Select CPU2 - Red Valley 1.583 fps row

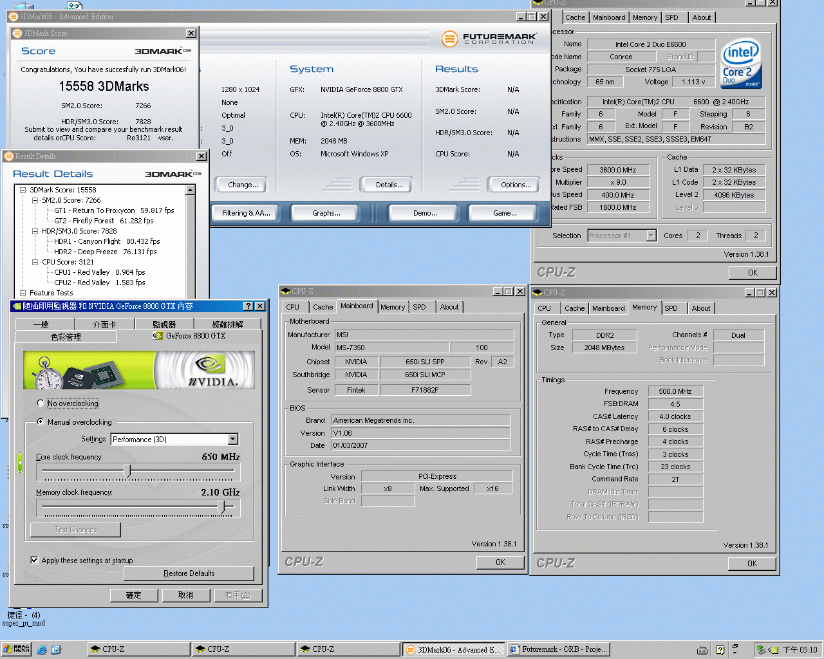pyautogui.click(x=100, y=283)
